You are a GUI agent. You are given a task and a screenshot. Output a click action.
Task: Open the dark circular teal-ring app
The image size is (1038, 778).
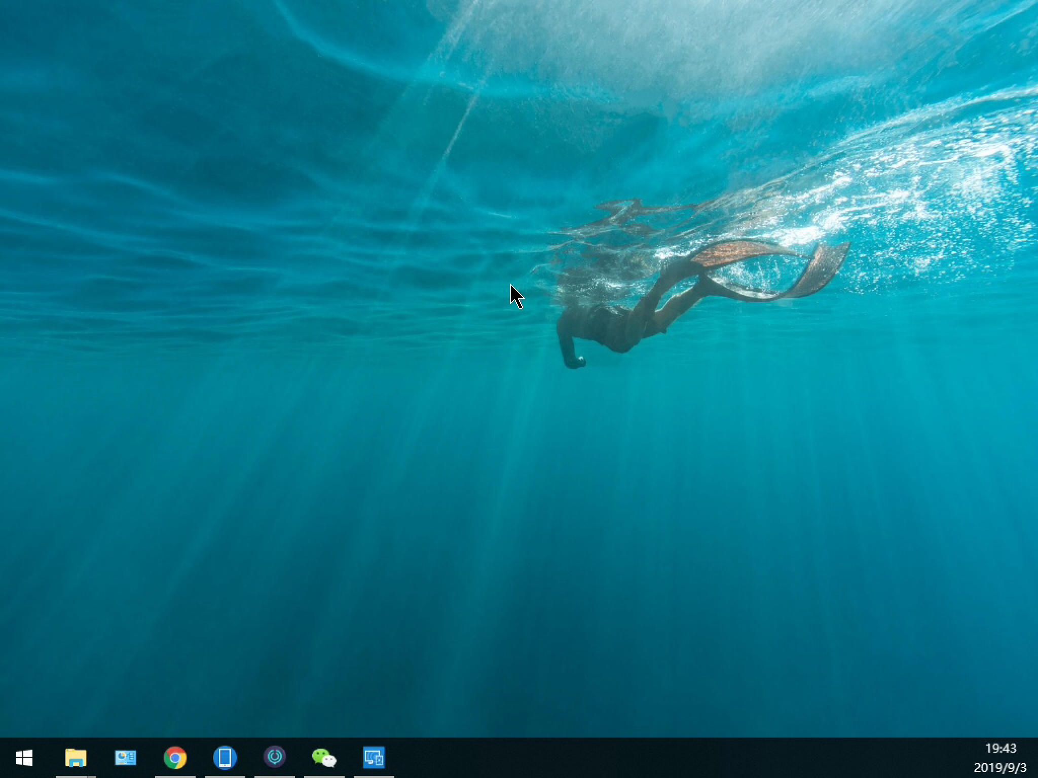coord(275,757)
